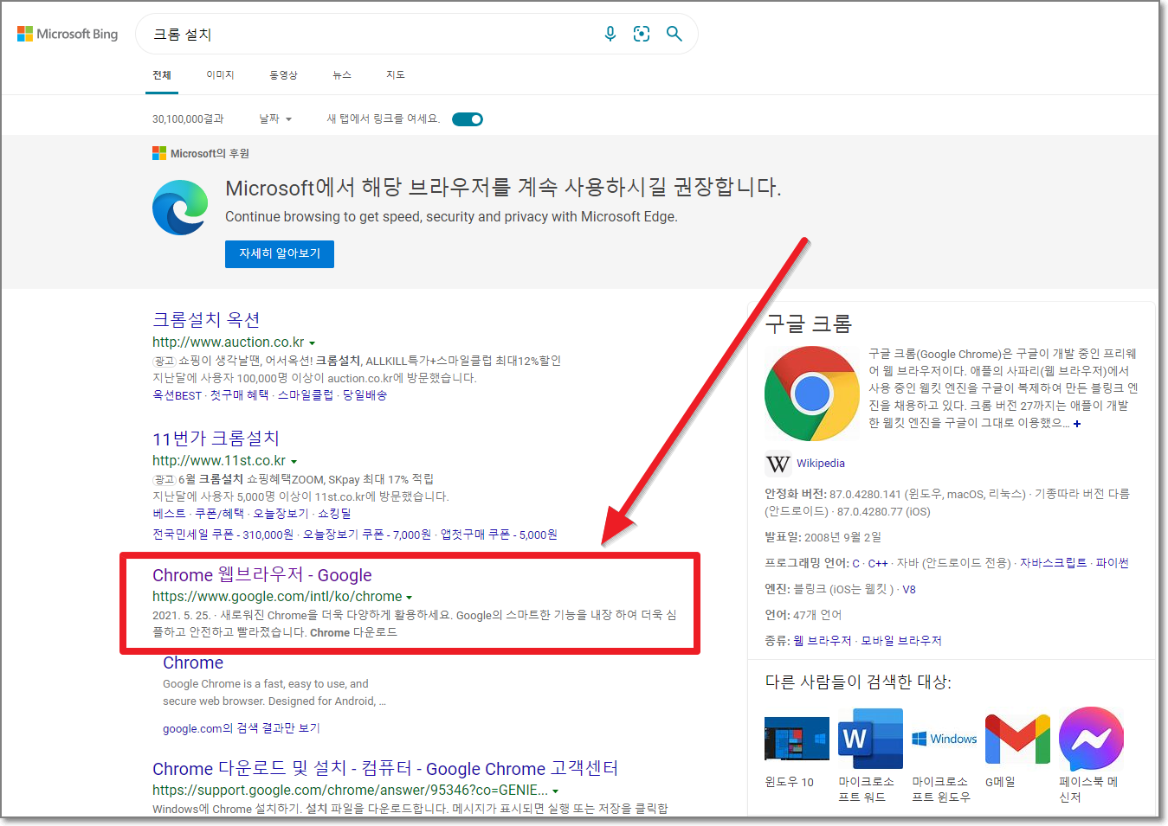Open the Microsoft Windows logo tile
1168x826 pixels.
pos(945,739)
